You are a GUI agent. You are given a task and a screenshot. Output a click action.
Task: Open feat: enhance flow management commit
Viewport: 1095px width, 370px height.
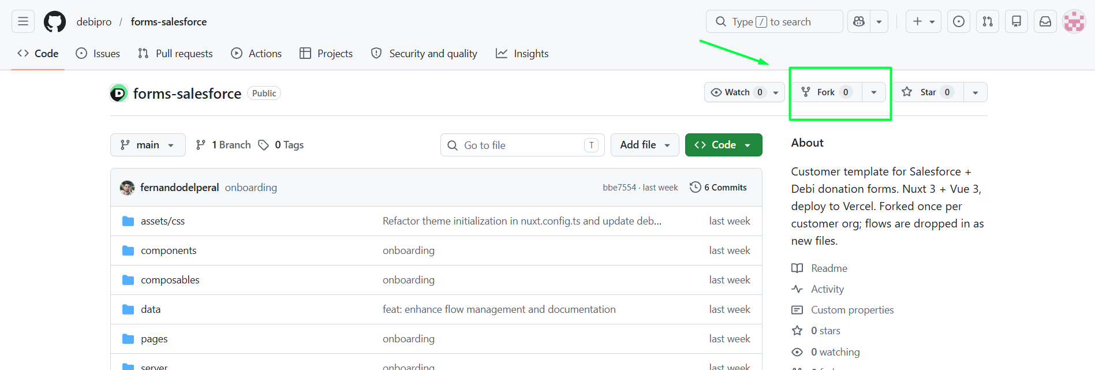tap(499, 309)
